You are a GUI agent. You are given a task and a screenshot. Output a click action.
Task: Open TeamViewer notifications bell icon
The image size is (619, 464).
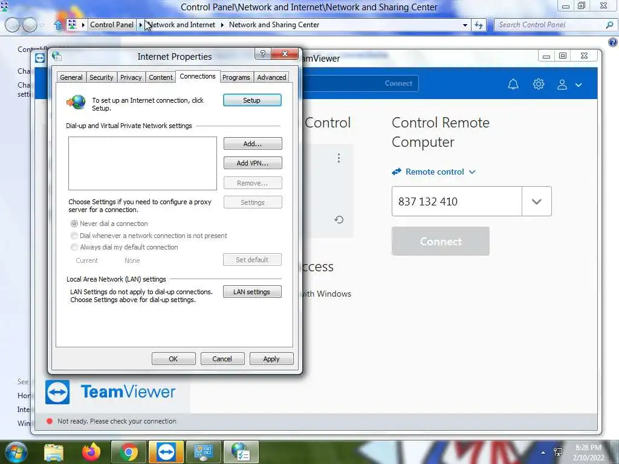[x=513, y=84]
